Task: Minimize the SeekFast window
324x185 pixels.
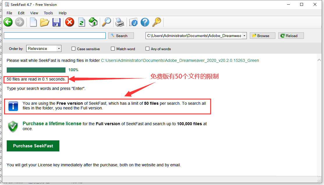Action: point(288,4)
